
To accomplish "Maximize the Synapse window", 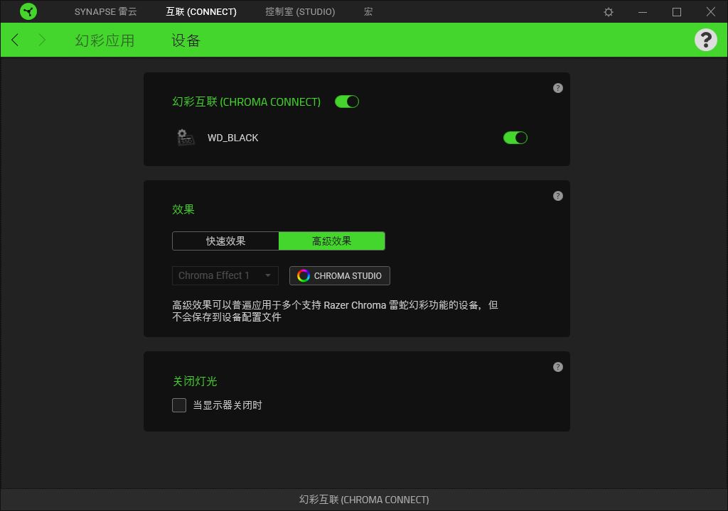I will pyautogui.click(x=677, y=12).
